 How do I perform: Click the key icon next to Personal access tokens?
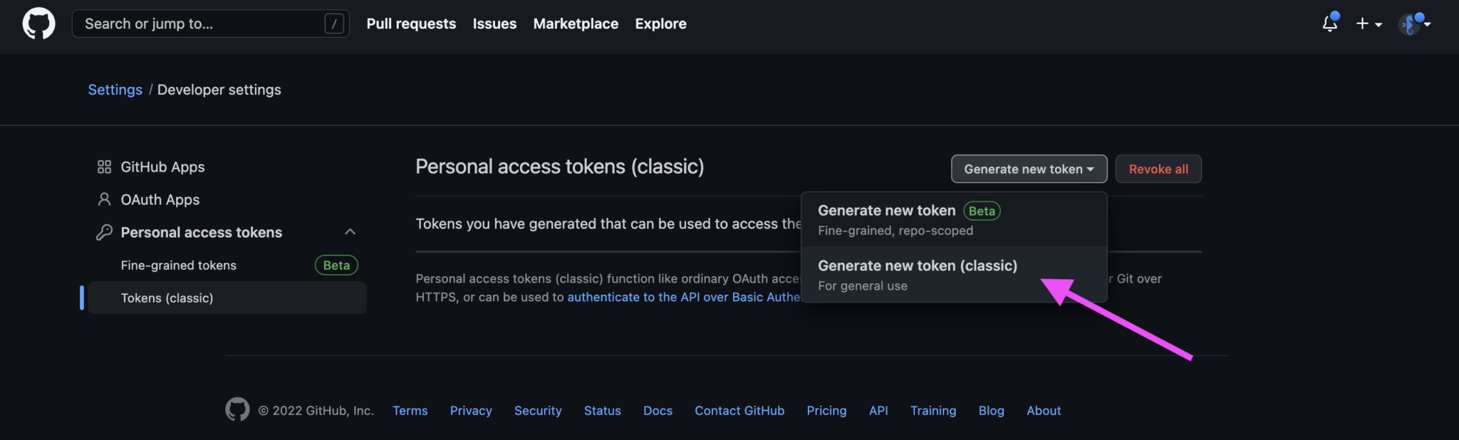pyautogui.click(x=104, y=232)
